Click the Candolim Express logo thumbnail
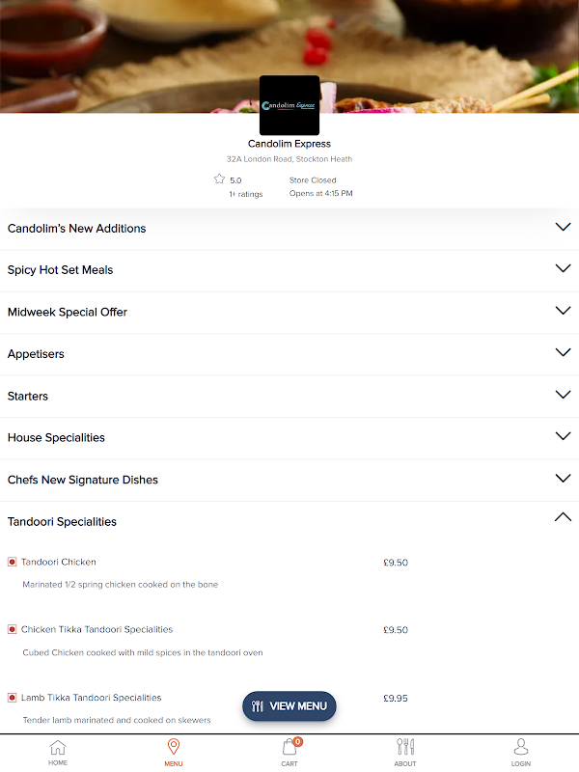The height and width of the screenshot is (772, 579). tap(289, 105)
